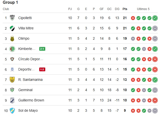Click the Kimberley club crest in row 4

(x=12, y=49)
